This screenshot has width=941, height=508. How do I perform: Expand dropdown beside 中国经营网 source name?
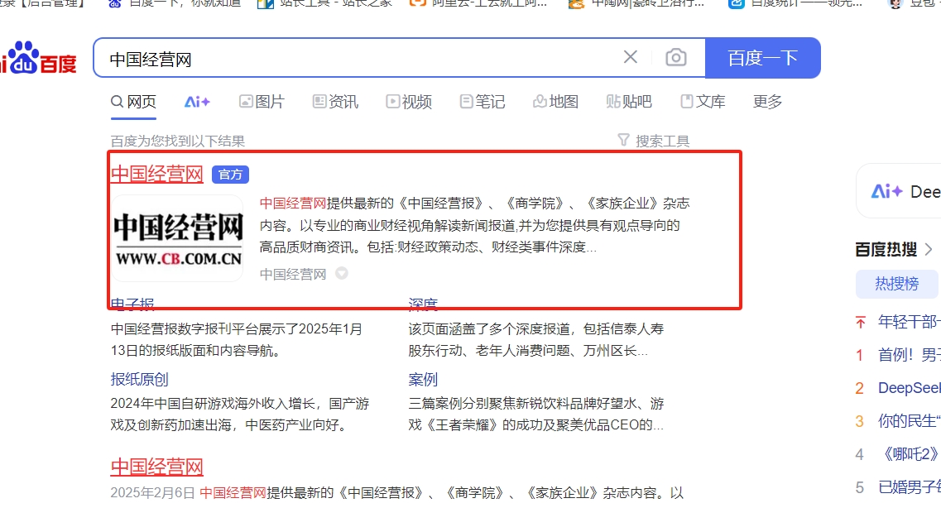click(x=342, y=274)
